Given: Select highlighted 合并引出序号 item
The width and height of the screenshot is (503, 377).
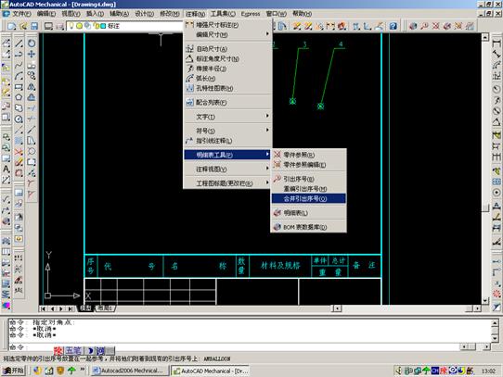Looking at the screenshot, I should pyautogui.click(x=309, y=198).
